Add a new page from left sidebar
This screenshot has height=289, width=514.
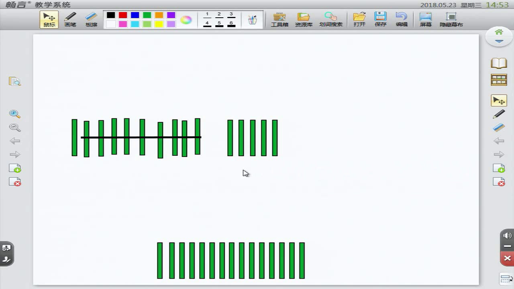tap(15, 168)
